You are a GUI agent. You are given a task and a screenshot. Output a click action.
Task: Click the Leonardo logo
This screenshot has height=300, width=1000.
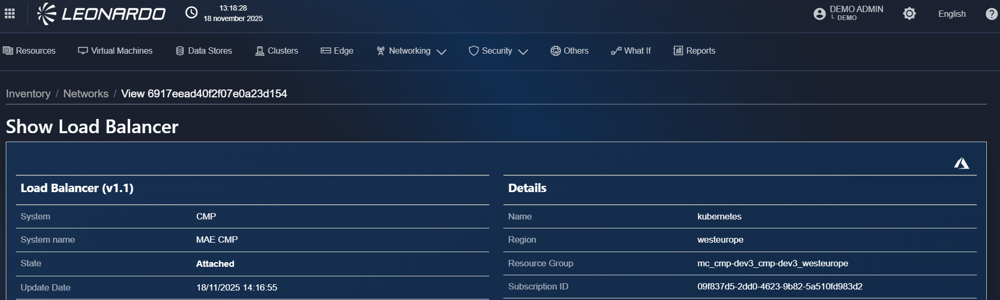(101, 14)
